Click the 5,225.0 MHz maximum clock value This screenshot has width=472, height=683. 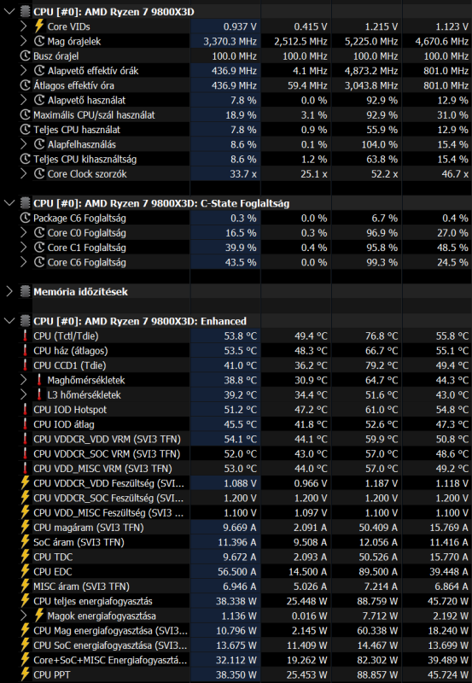click(371, 41)
